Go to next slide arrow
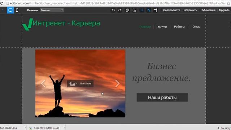Image resolution: width=231 pixels, height=130 pixels. tap(117, 83)
